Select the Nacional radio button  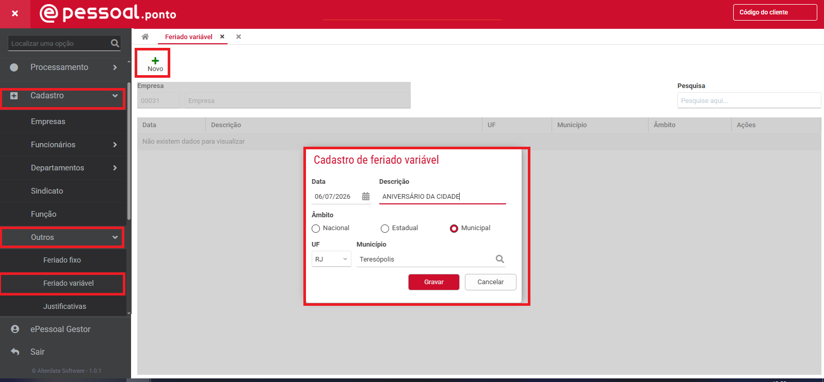click(x=316, y=229)
